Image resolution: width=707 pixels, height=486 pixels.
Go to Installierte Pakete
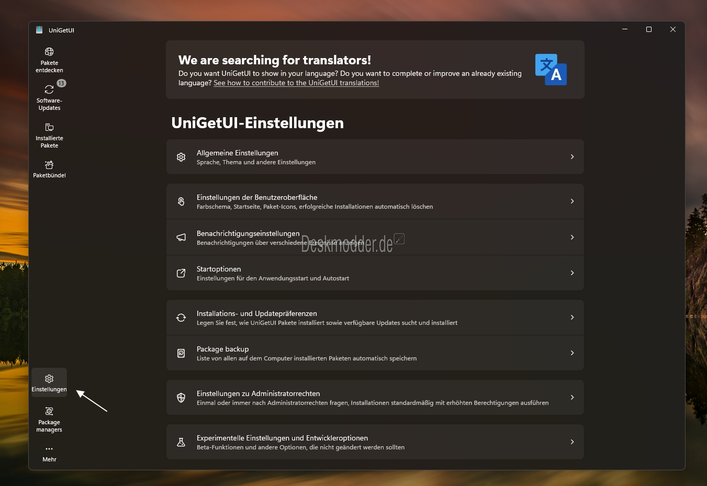[49, 135]
